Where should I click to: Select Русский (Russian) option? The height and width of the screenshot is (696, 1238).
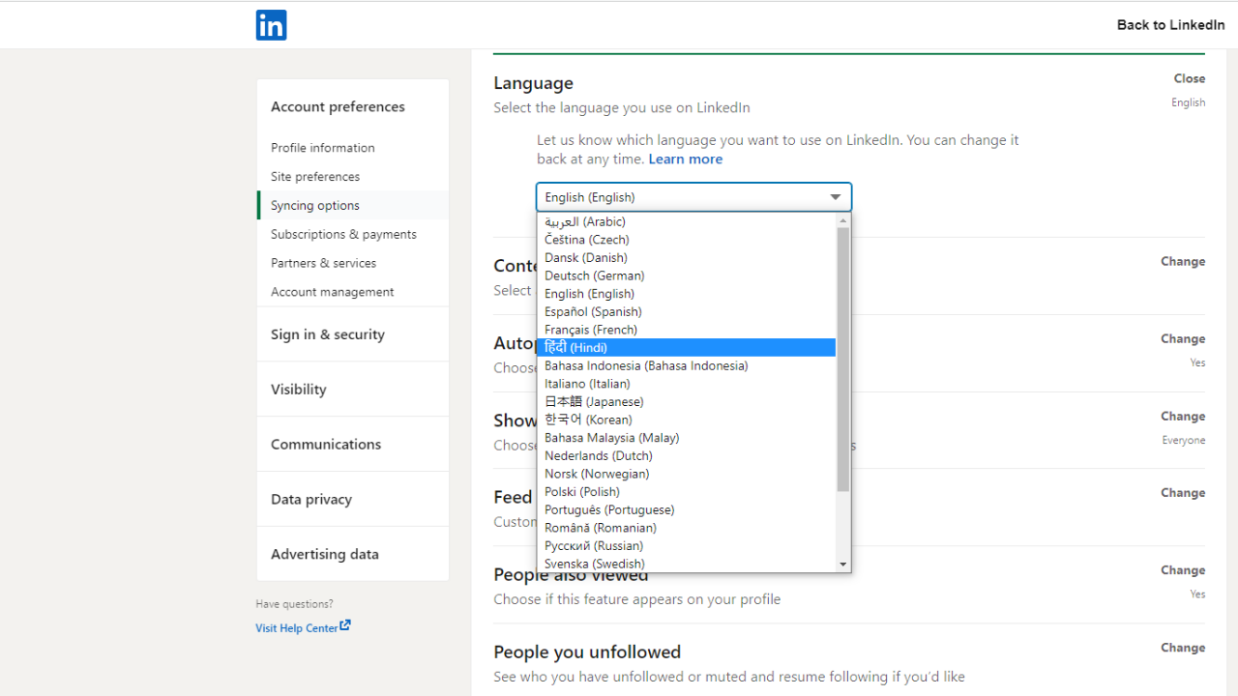click(x=686, y=545)
